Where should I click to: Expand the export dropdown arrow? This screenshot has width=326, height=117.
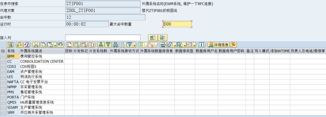(184, 45)
